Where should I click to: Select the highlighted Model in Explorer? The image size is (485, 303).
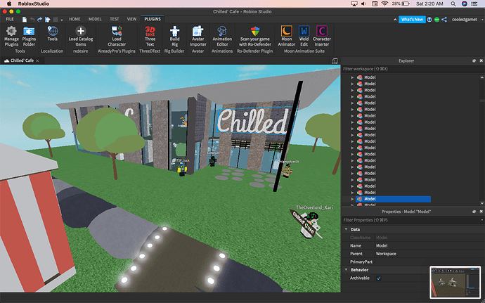[x=393, y=199]
